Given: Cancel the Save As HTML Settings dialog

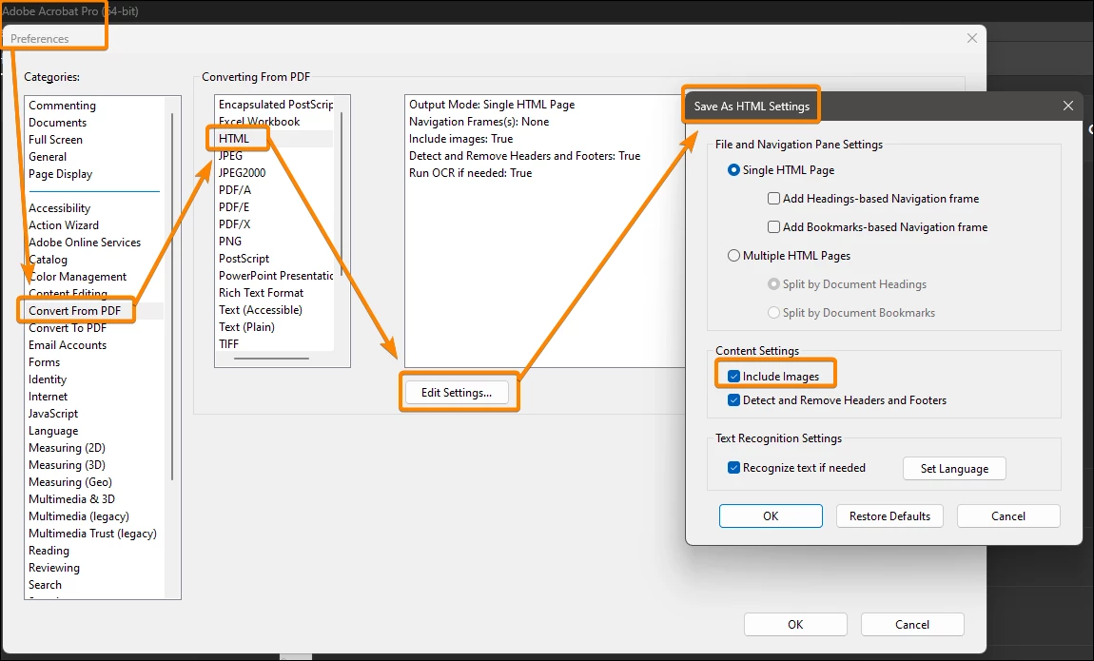Looking at the screenshot, I should tap(1008, 516).
